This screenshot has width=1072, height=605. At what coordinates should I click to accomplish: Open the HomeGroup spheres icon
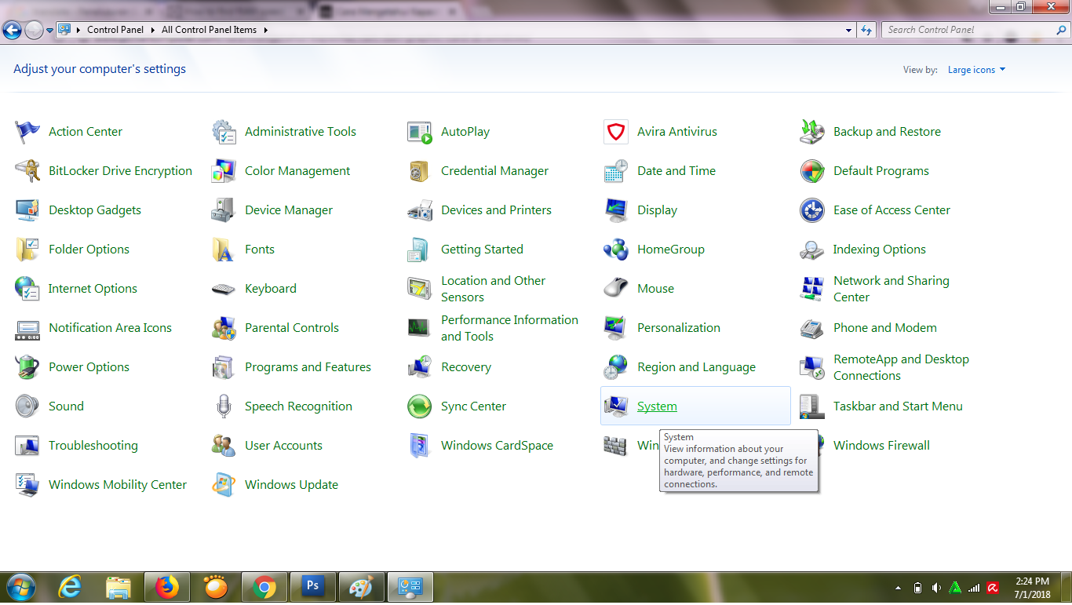click(x=616, y=250)
